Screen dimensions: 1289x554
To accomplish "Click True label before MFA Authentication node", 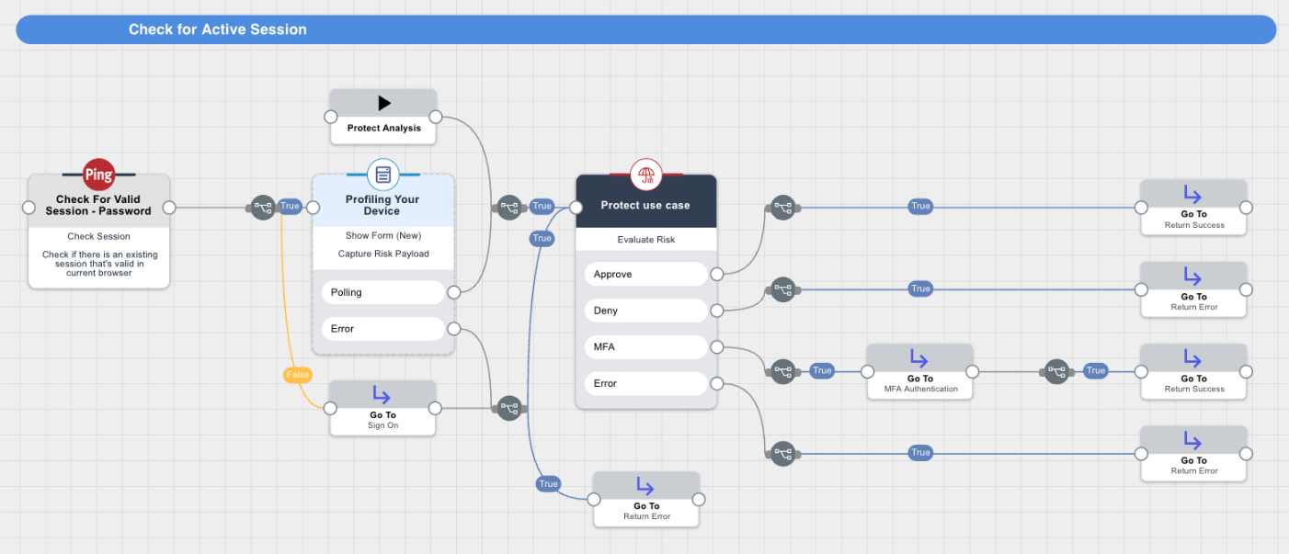I will 822,371.
